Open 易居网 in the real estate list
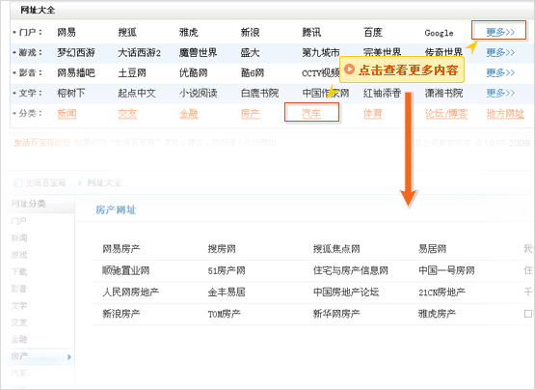Viewport: 535px width, 390px height. 432,248
